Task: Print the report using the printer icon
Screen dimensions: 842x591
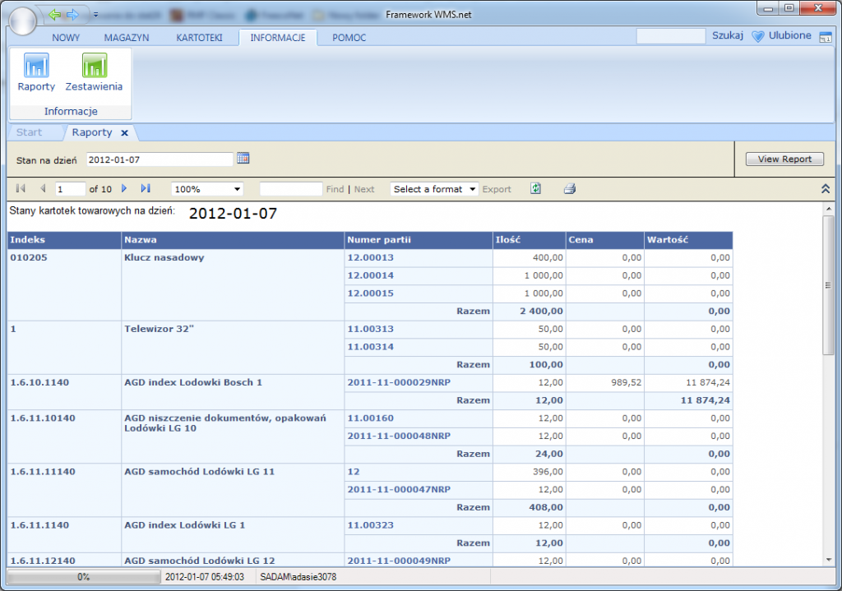Action: (570, 189)
